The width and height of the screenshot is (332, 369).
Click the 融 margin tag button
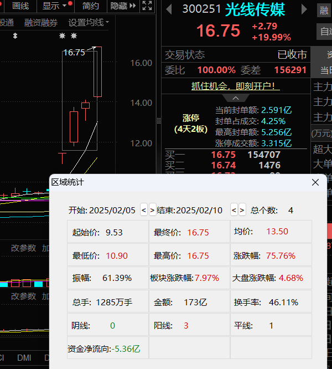324,11
